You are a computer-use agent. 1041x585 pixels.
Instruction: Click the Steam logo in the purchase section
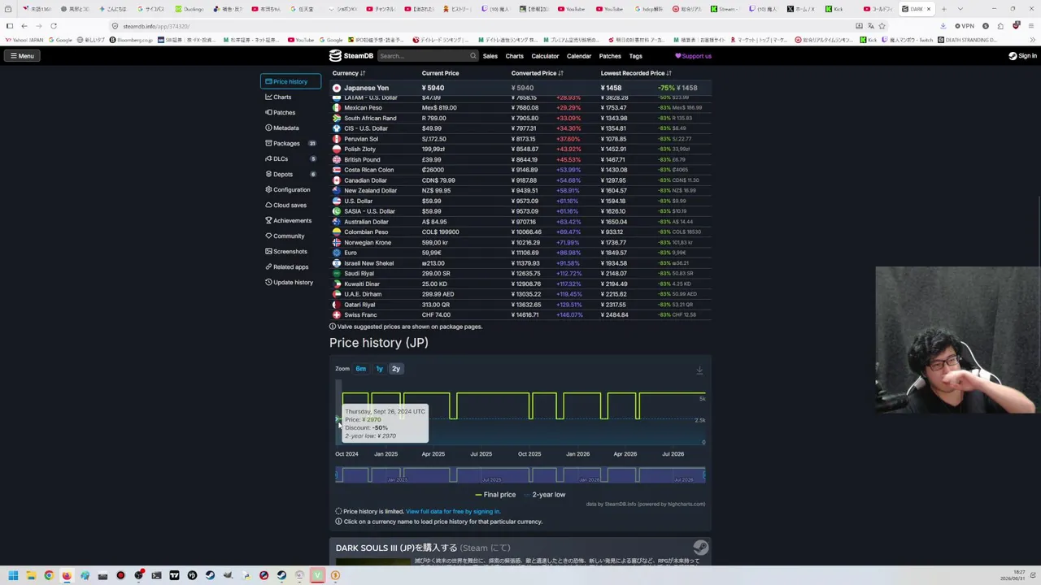coord(700,548)
